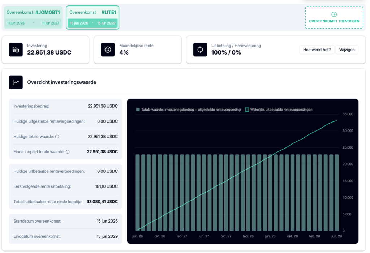Click the 15 jun 2029 end date in LITE1 tab
Viewport: 370px width, 253px height.
(x=106, y=23)
